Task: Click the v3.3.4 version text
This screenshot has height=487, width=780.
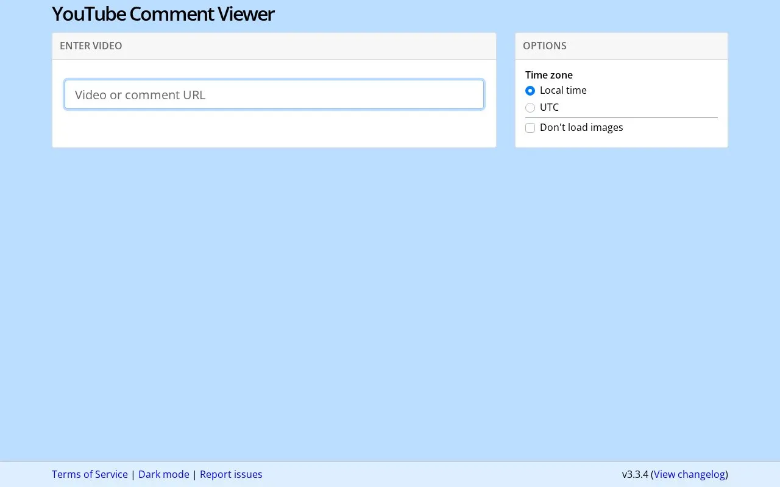Action: [x=635, y=474]
